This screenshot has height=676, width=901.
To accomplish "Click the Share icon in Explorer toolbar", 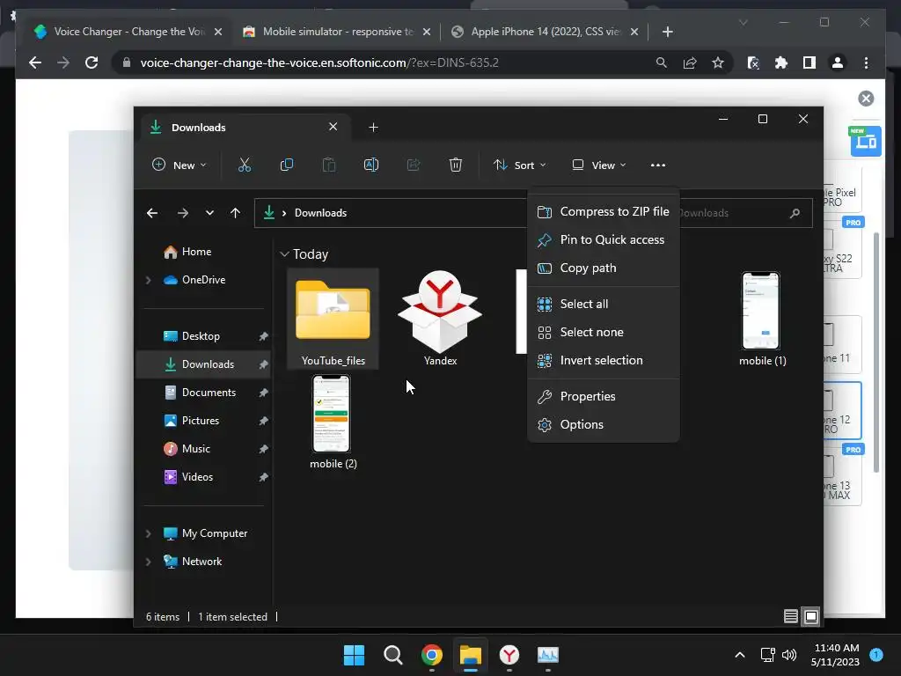I will pyautogui.click(x=414, y=165).
